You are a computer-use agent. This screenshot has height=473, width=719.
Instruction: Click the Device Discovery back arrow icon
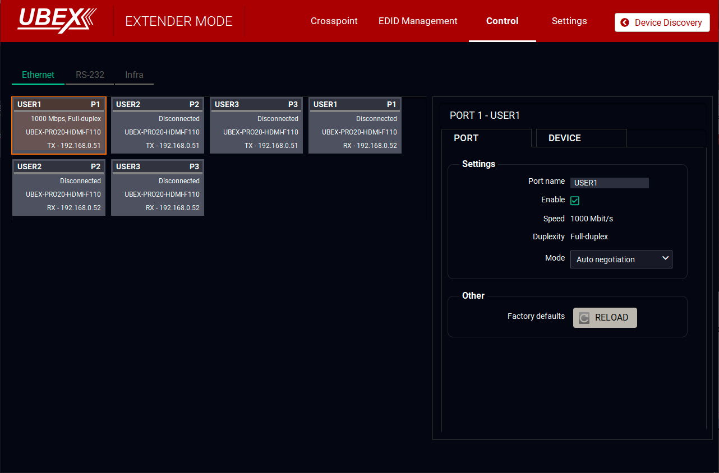625,22
